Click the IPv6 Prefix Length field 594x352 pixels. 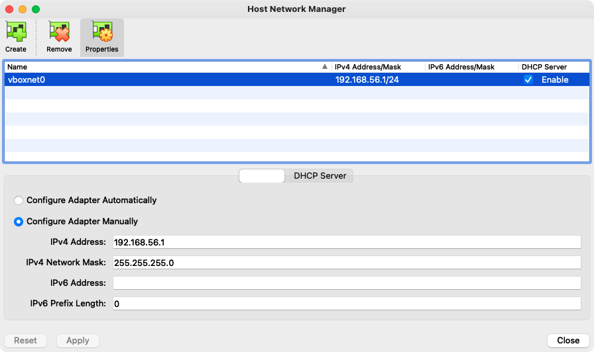[347, 304]
